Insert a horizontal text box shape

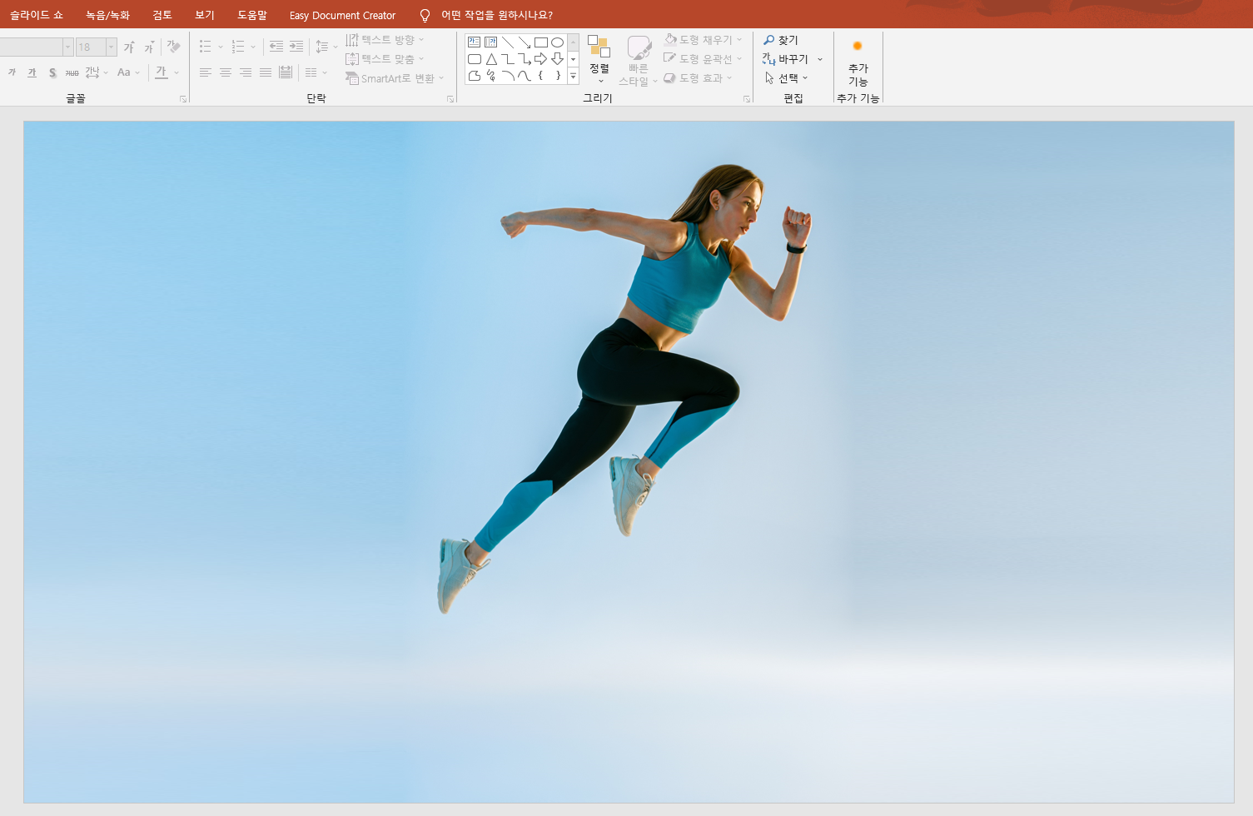tap(474, 42)
